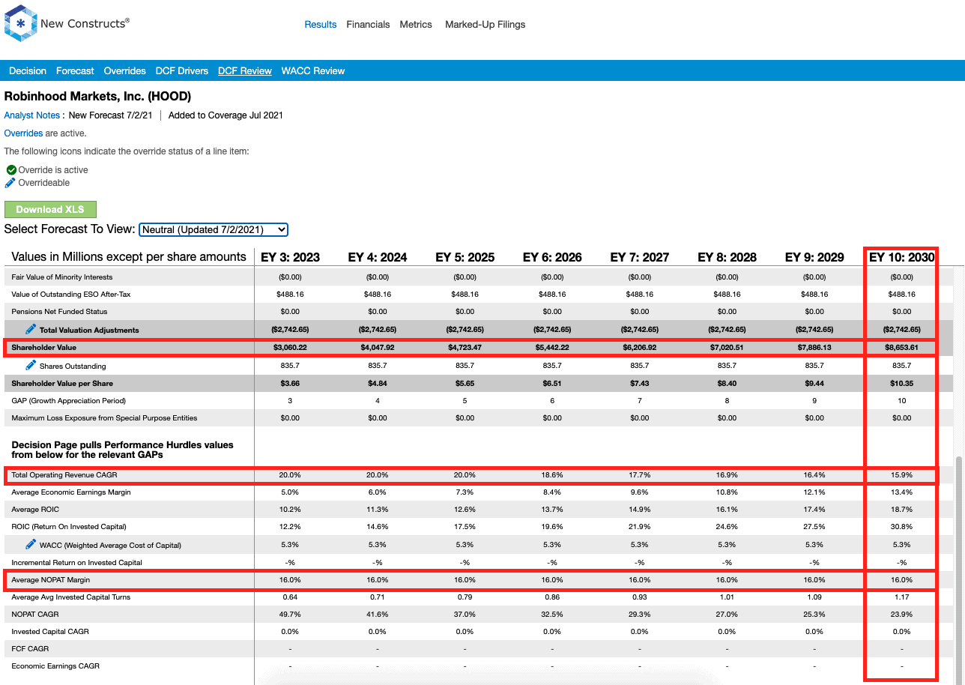Click the Download XLS button
The image size is (965, 685).
pyautogui.click(x=50, y=210)
